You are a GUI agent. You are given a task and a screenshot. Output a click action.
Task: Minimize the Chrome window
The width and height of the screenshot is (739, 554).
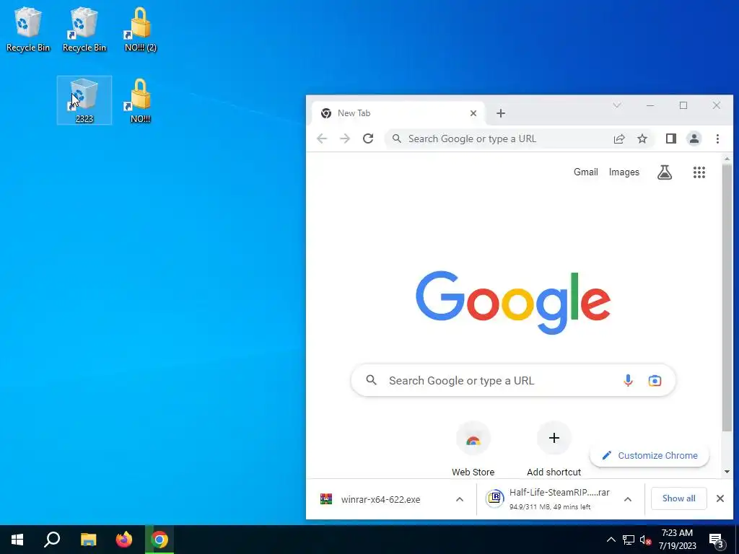pyautogui.click(x=650, y=105)
